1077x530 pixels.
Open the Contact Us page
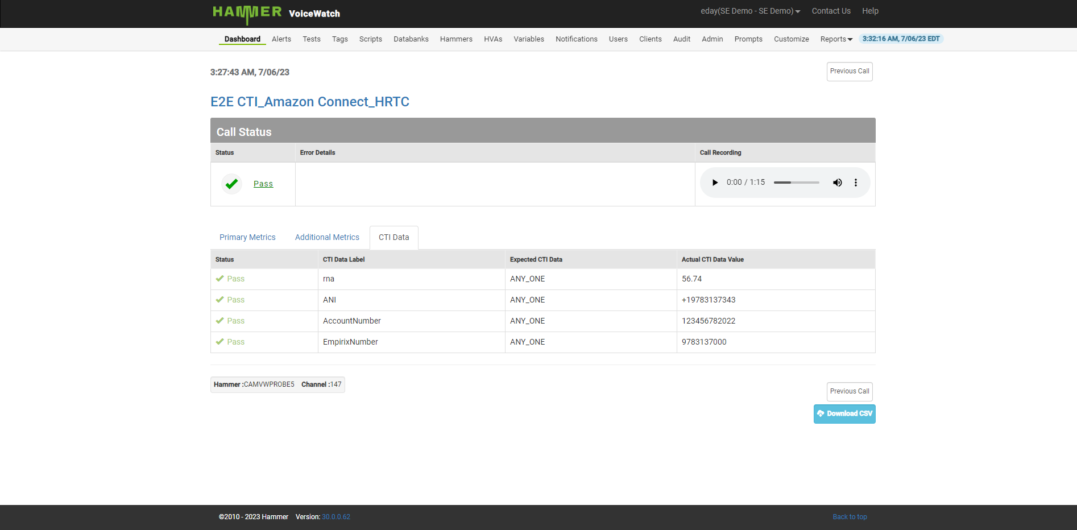(831, 10)
